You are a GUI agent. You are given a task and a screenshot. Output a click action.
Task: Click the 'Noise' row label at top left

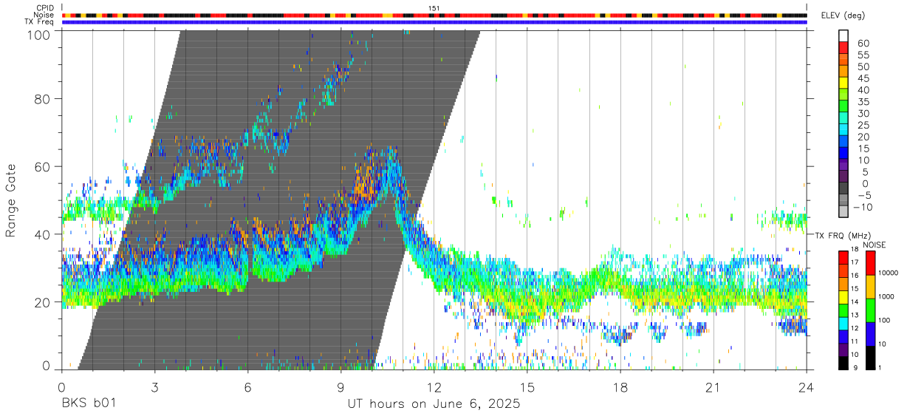(x=44, y=15)
